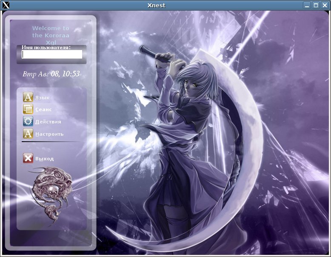Image resolution: width=331 pixels, height=257 pixels.
Task: Click the Втр Авг 08, 10:53 clock text
Action: [x=51, y=74]
